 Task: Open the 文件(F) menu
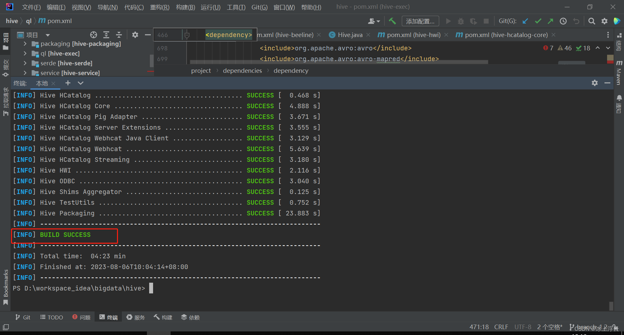(x=31, y=7)
